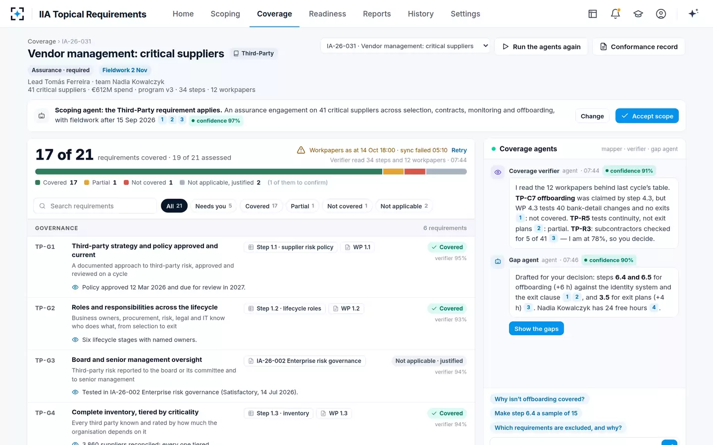
Task: Click eye icon beside 'Policy approved 12 Mar 2026'
Action: pyautogui.click(x=75, y=287)
